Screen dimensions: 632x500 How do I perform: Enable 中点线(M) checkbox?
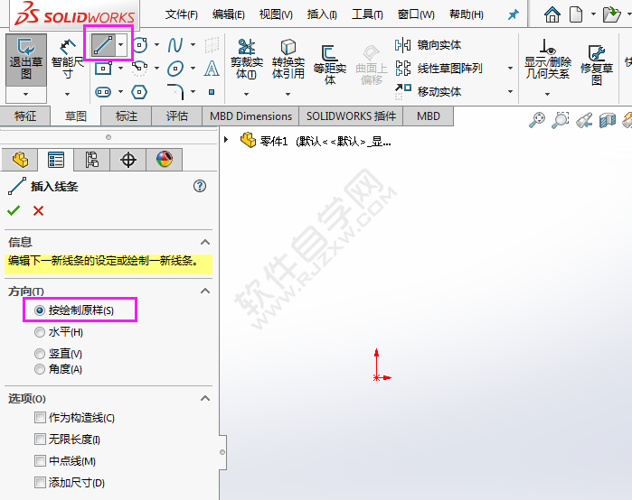[x=40, y=460]
